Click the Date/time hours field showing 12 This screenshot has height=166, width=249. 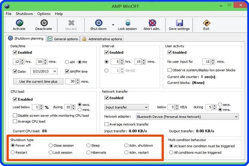(17, 62)
